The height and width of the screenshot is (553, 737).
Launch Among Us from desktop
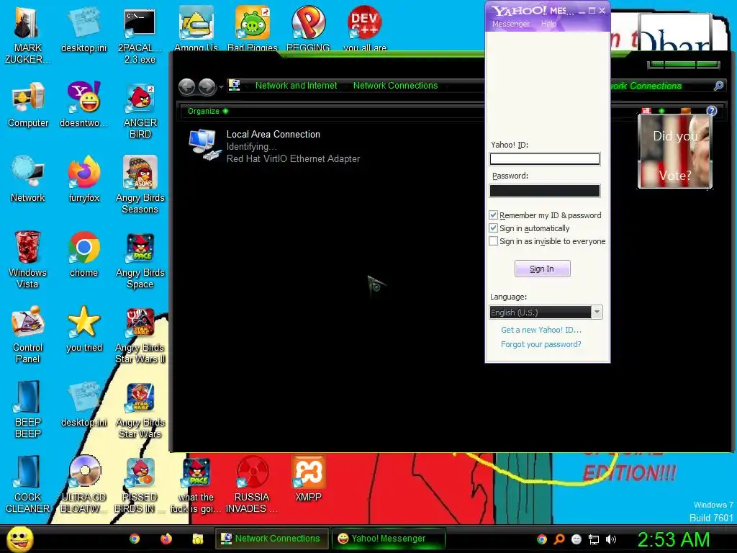point(196,29)
